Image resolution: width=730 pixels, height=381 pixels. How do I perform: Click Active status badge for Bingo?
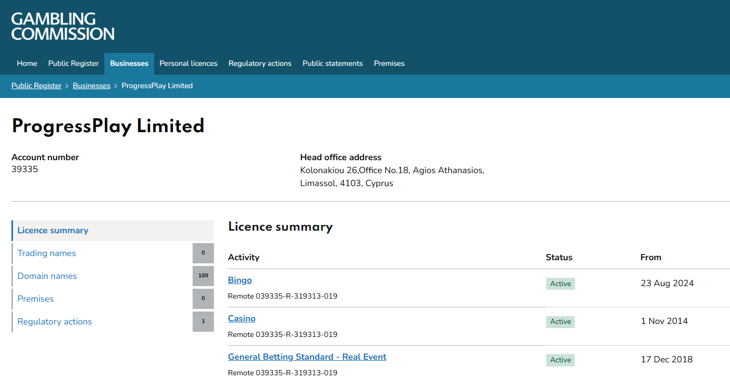point(560,284)
